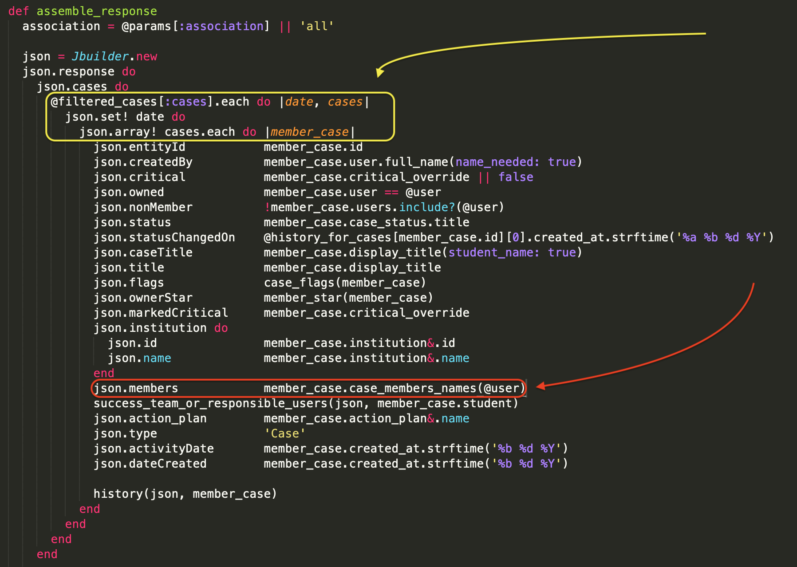Click 'success_team_or_responsible_users' method call
Viewport: 797px width, 567px height.
[x=210, y=403]
